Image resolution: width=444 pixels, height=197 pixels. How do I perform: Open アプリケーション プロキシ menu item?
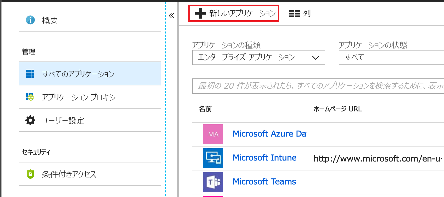[90, 97]
